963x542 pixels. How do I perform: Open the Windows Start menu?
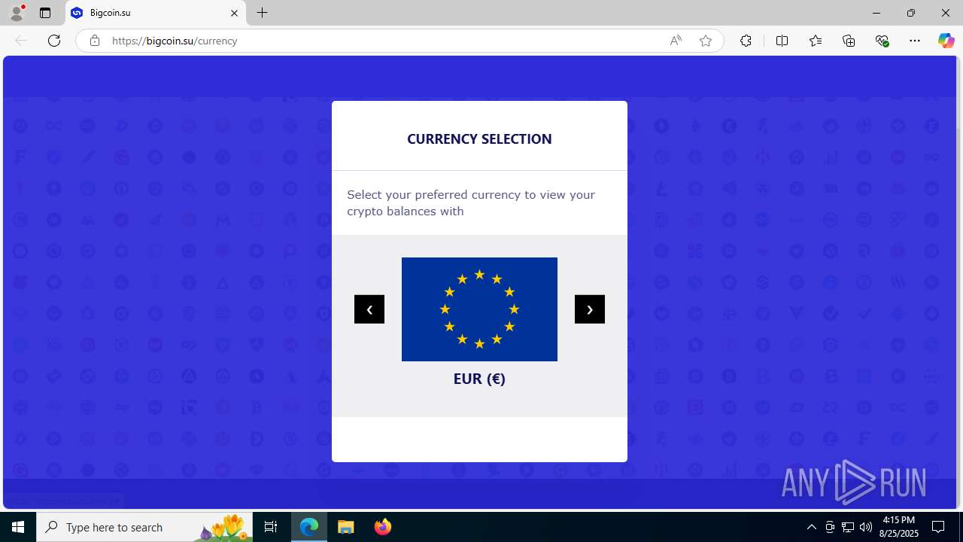coord(18,527)
